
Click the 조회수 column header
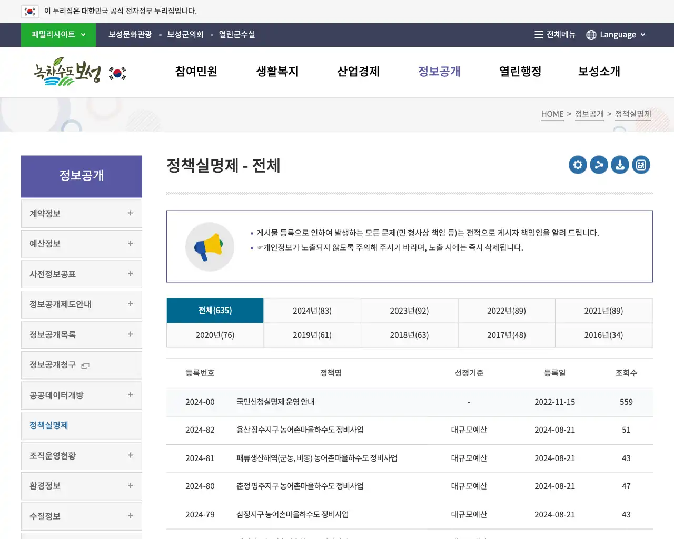[626, 373]
